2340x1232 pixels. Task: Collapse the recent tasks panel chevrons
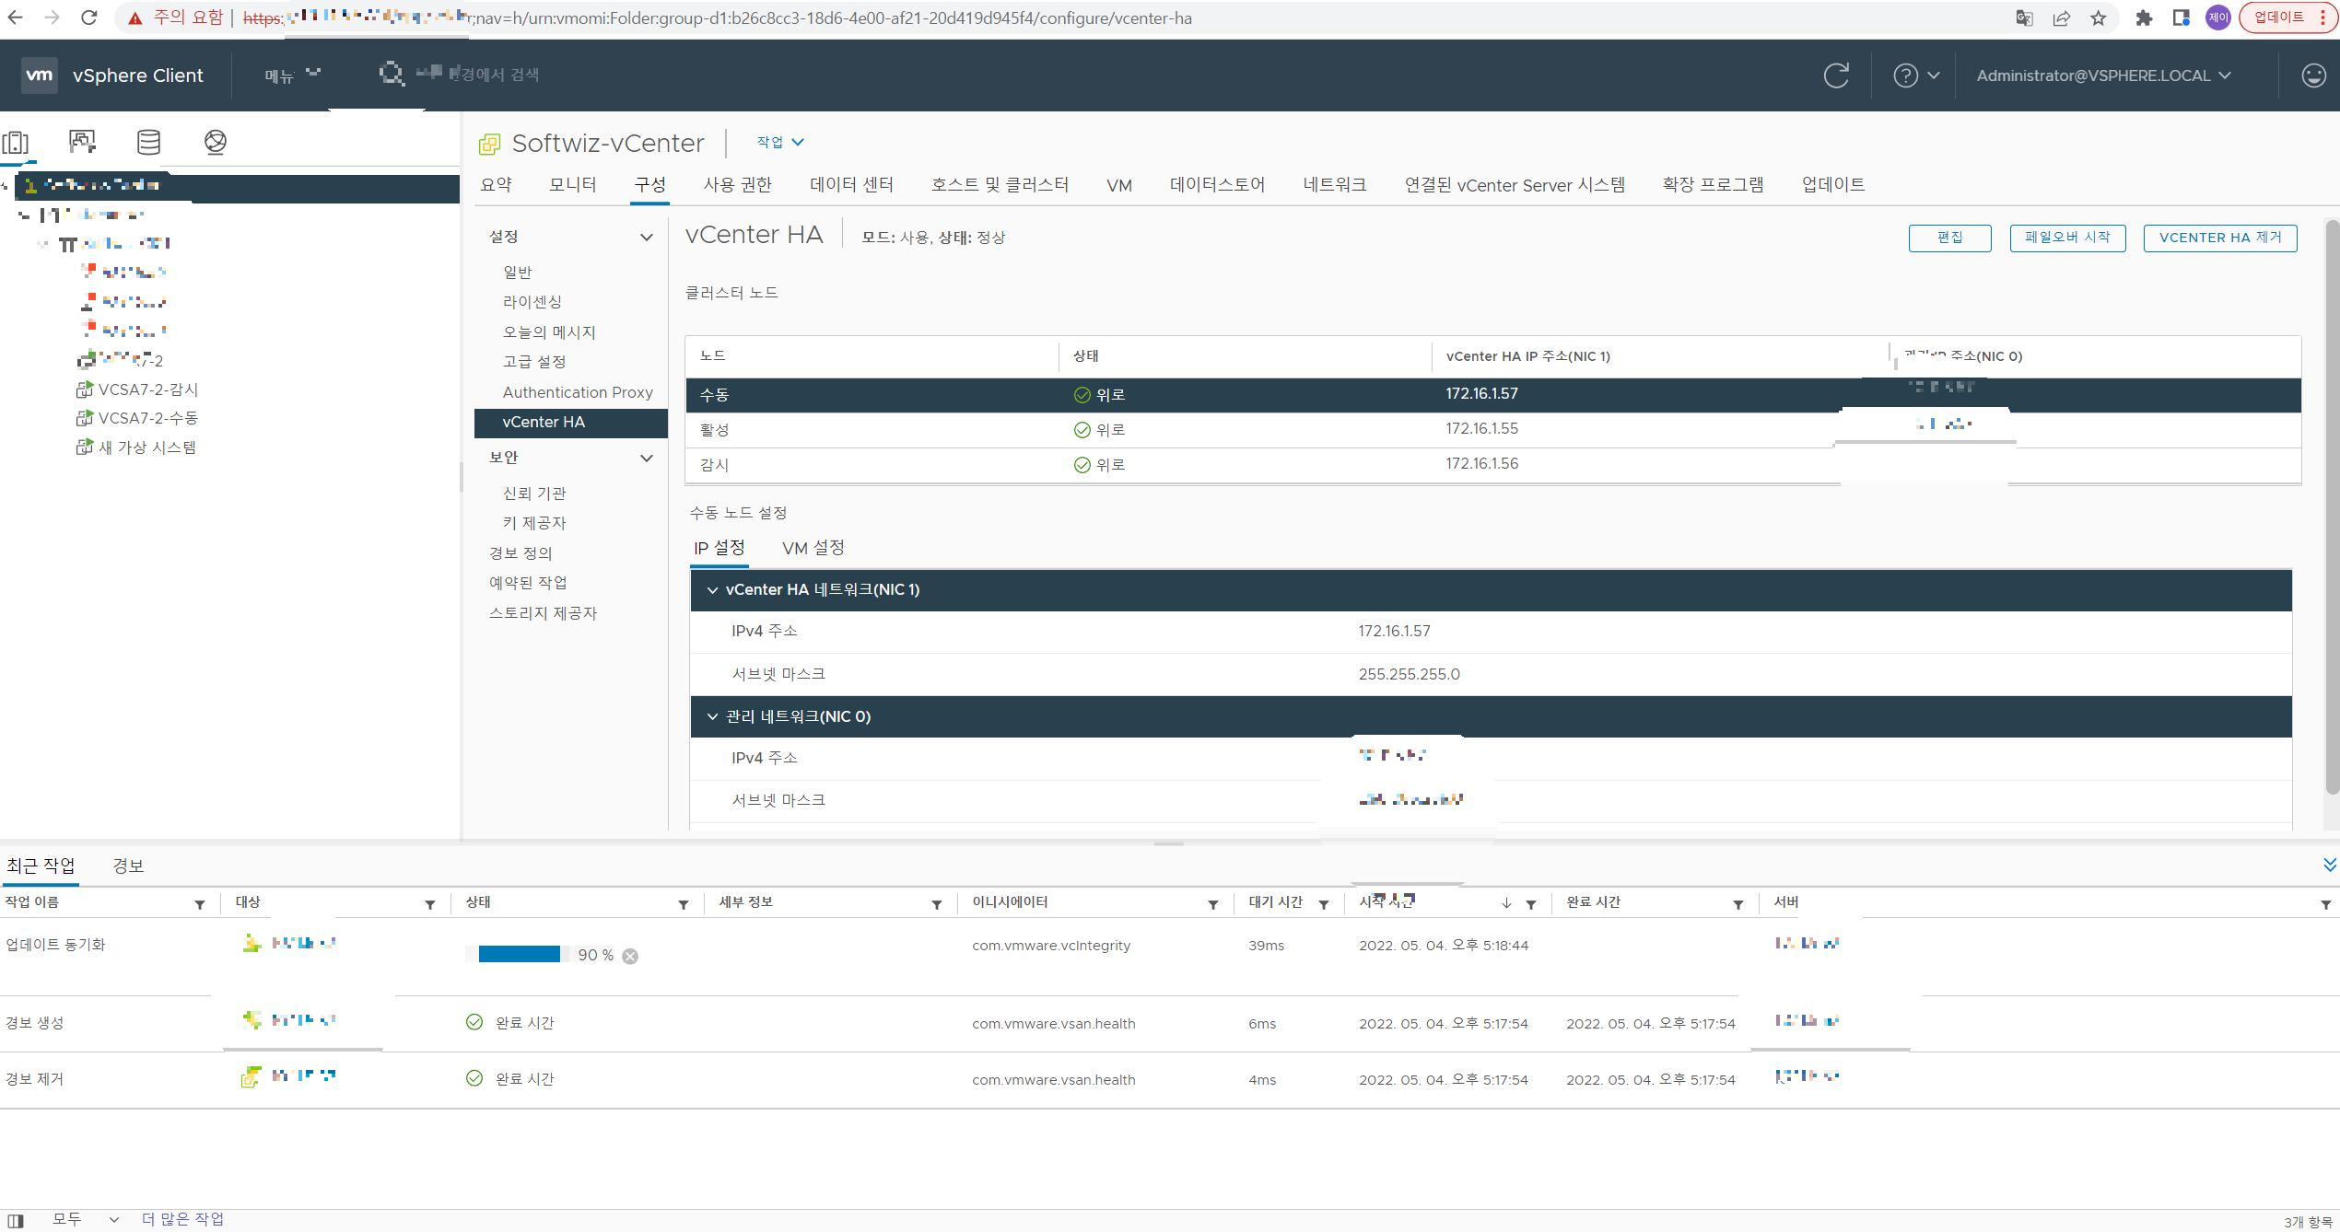coord(2330,865)
